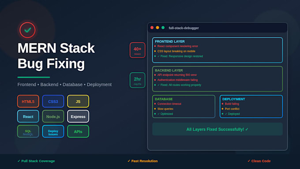
Task: Open the Deploy Issues badge
Action: coord(53,131)
